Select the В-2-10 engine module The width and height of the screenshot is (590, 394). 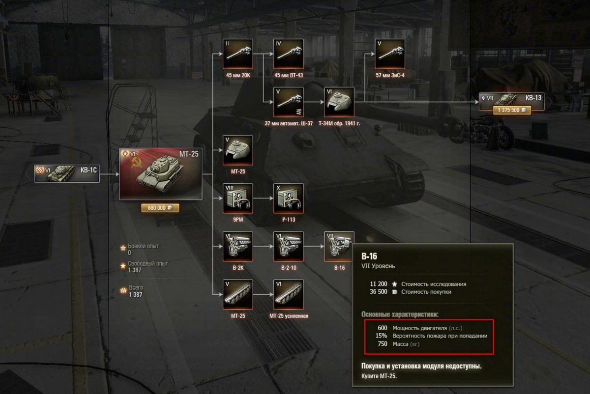pyautogui.click(x=289, y=246)
